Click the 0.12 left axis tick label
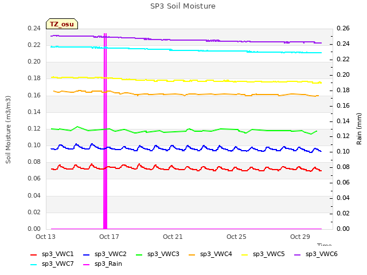 coord(34,128)
